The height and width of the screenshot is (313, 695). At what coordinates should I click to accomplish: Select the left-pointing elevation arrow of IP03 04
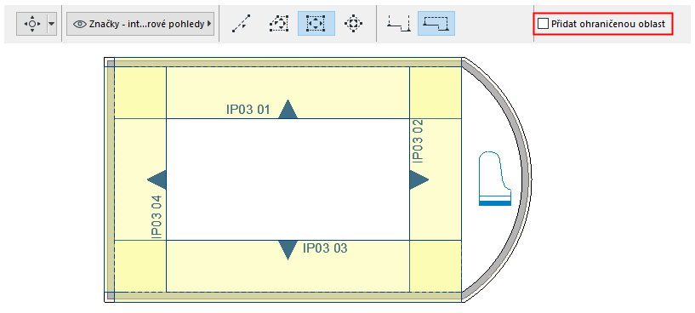(x=157, y=179)
